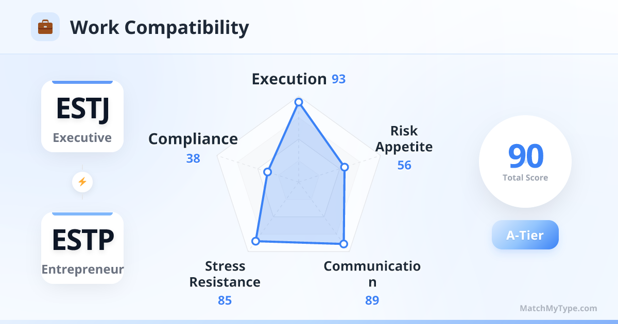Select the ESTJ Executive card
This screenshot has height=324, width=618.
pos(82,116)
